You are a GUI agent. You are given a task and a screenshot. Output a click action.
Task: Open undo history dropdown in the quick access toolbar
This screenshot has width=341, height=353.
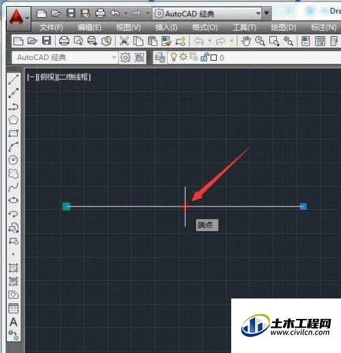click(x=125, y=14)
